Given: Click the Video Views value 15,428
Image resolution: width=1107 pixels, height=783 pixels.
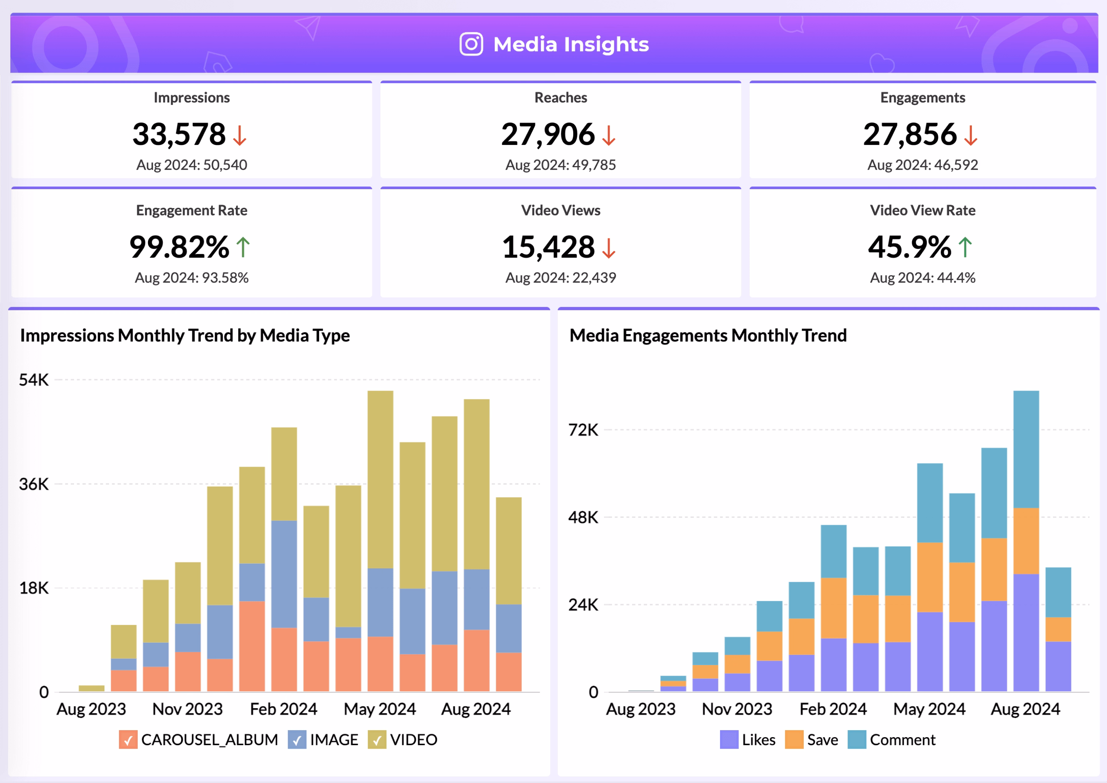Looking at the screenshot, I should tap(548, 247).
